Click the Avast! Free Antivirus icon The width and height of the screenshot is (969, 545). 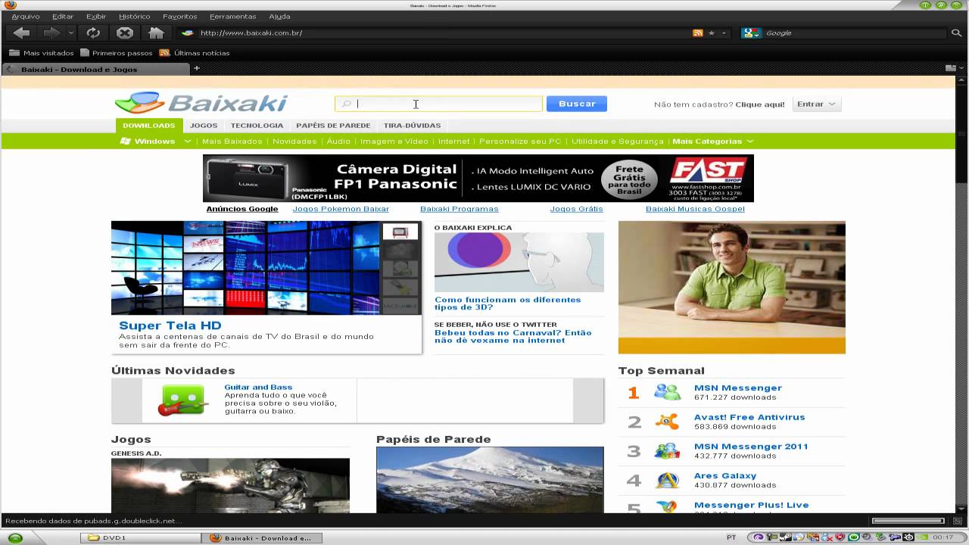coord(667,422)
